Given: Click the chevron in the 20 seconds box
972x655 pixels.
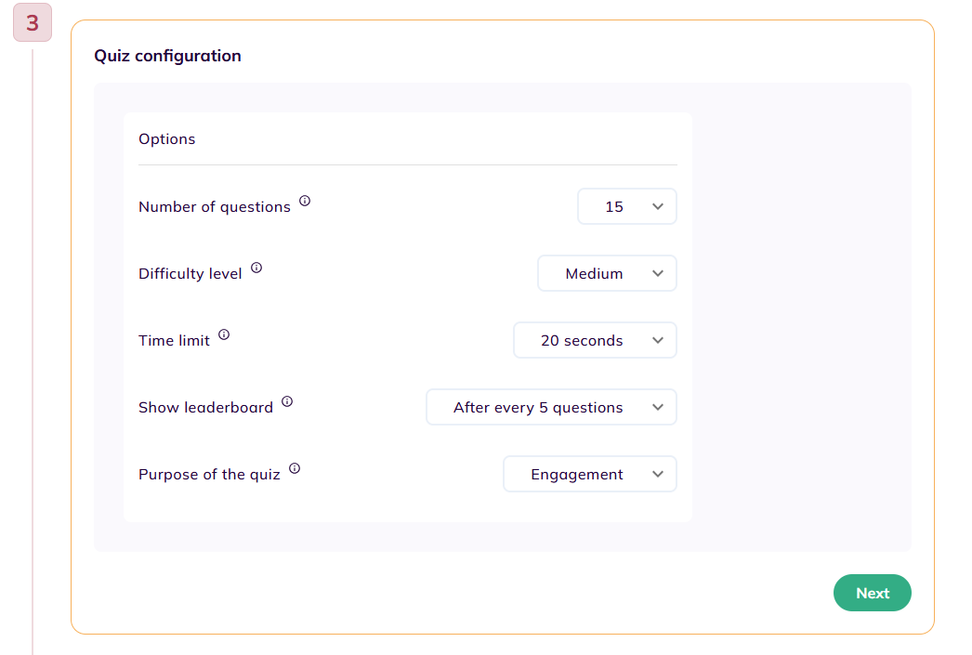Looking at the screenshot, I should click(658, 340).
